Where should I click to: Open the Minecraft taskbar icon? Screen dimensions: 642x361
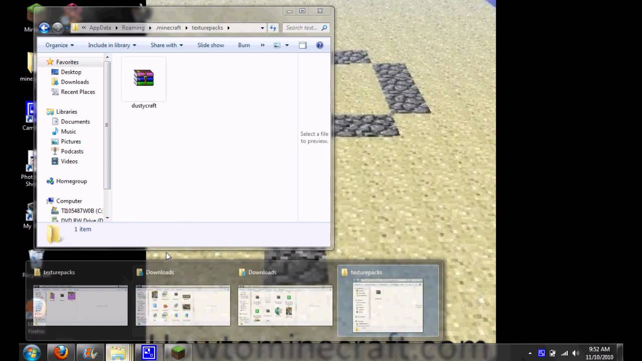[178, 352]
